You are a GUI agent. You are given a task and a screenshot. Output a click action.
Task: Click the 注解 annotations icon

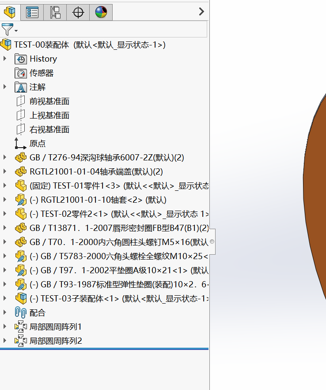pyautogui.click(x=21, y=87)
